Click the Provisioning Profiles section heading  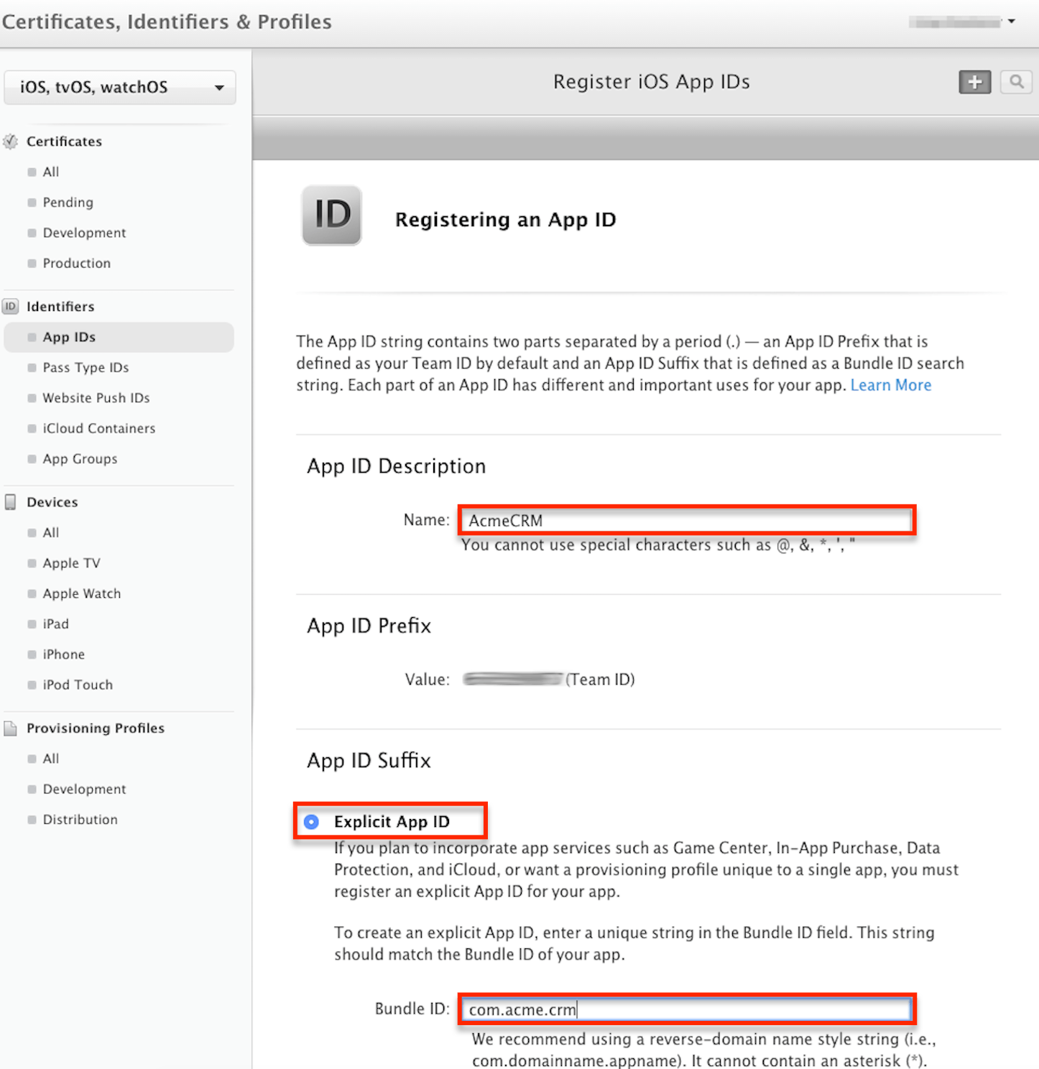pyautogui.click(x=96, y=728)
